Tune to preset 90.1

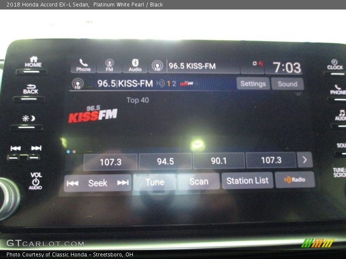(219, 161)
